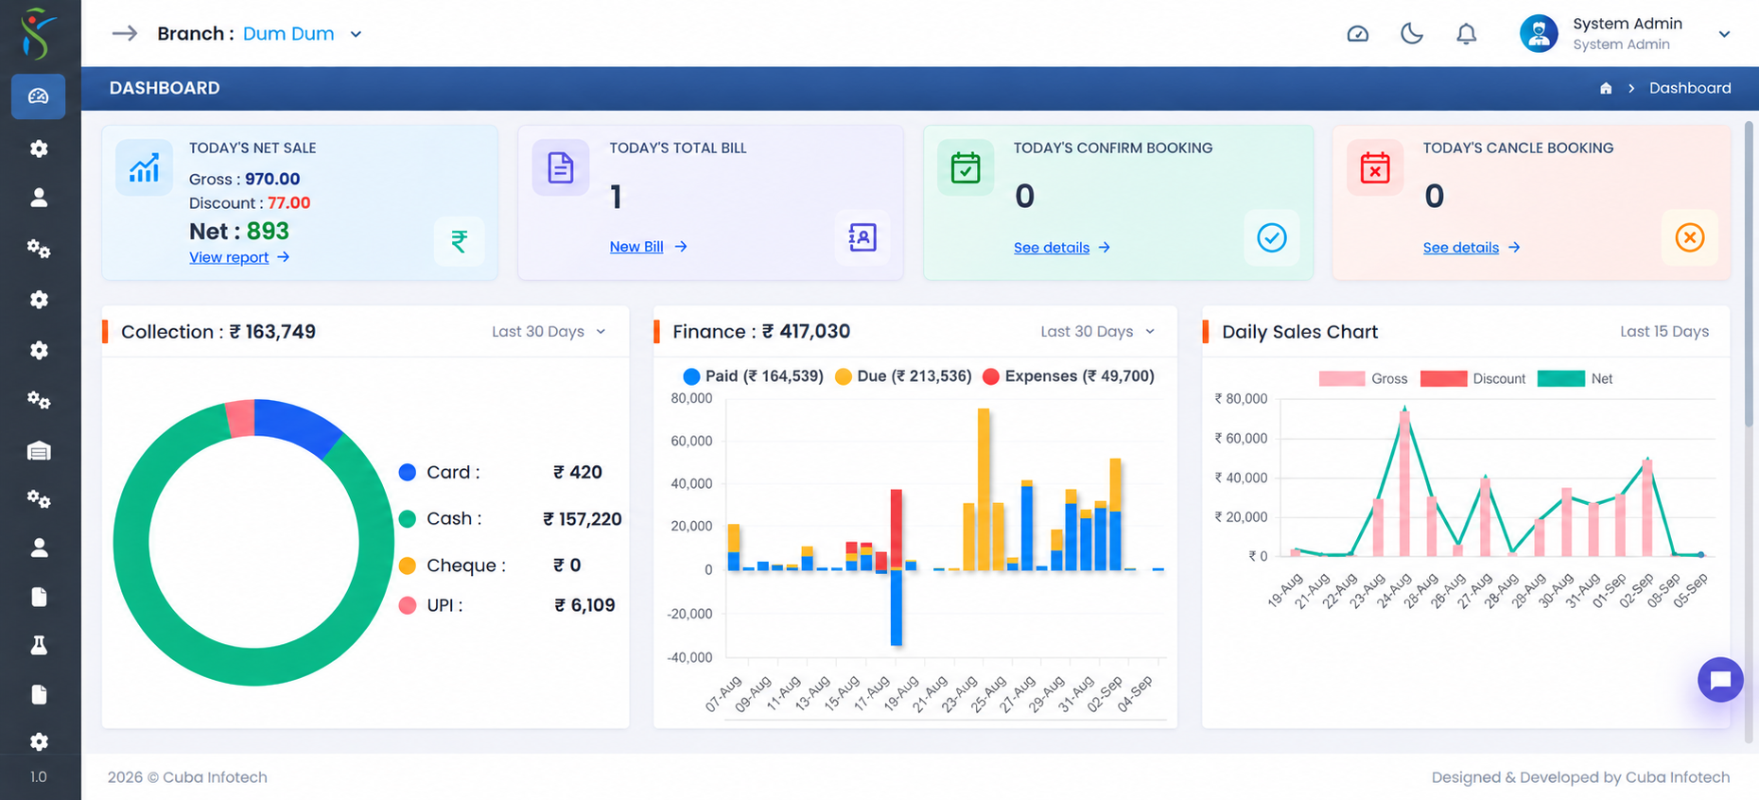Click the blue Card dot in Collection legend
This screenshot has width=1759, height=800.
point(408,473)
